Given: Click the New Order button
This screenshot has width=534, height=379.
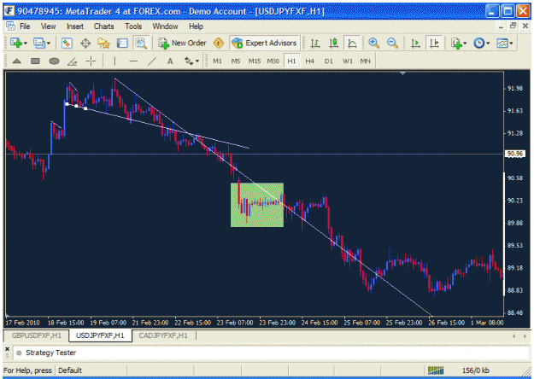Looking at the screenshot, I should 183,44.
